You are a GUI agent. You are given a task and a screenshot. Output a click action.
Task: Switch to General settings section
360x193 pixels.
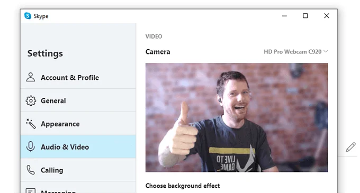(78, 100)
